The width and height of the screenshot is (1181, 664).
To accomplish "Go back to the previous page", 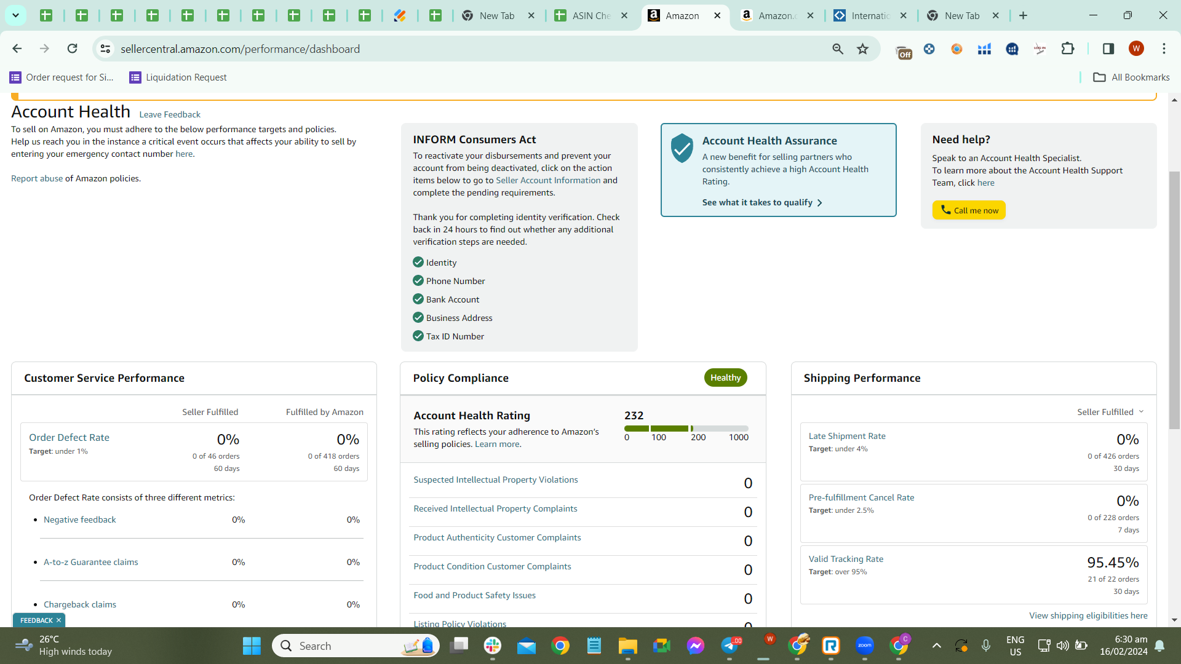I will (17, 49).
